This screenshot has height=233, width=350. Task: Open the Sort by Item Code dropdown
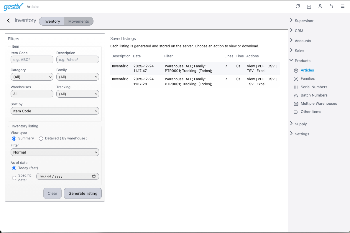click(55, 111)
